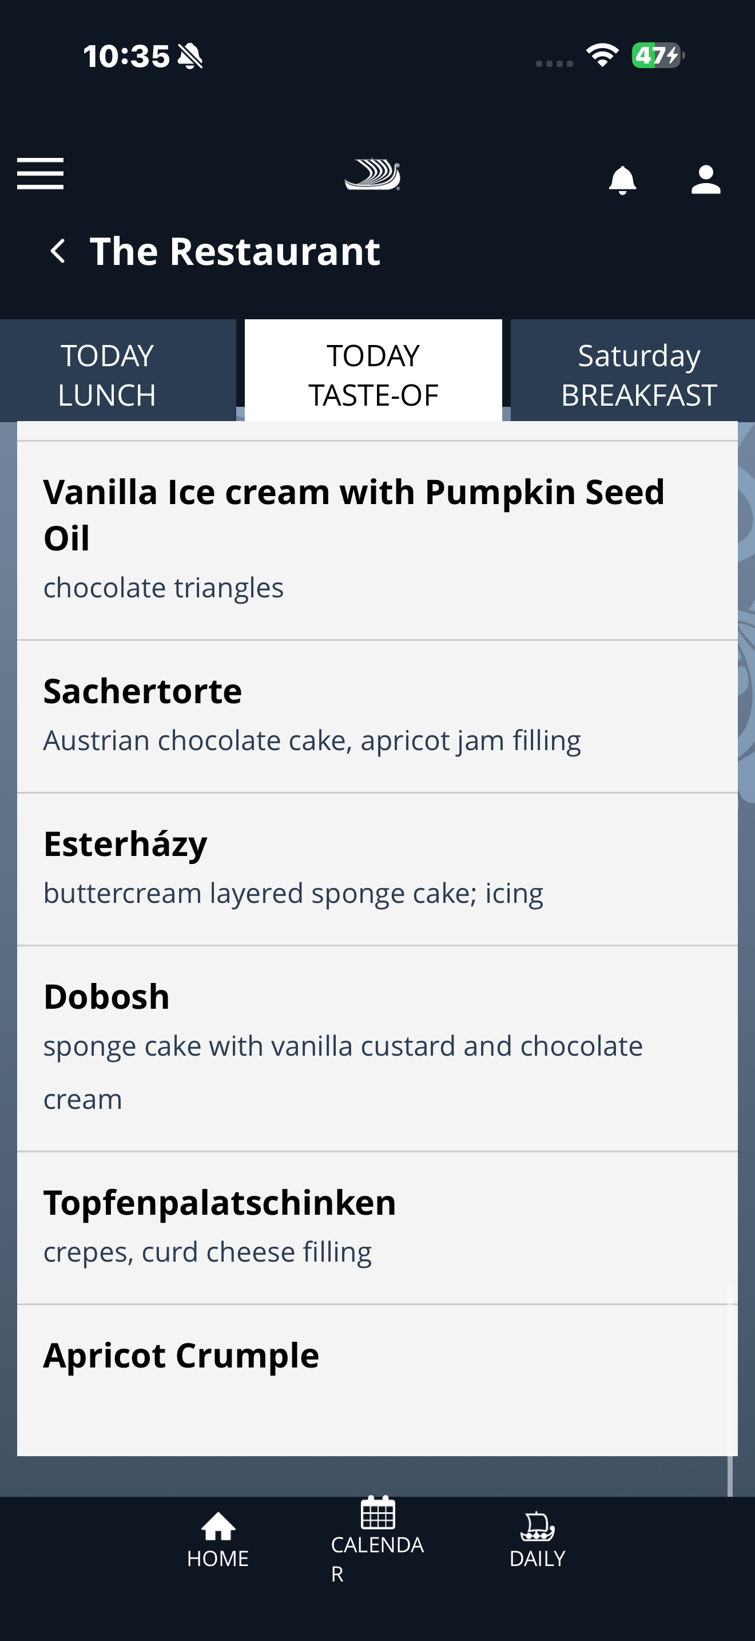This screenshot has width=755, height=1641.
Task: Open the user profile icon
Action: (x=705, y=180)
